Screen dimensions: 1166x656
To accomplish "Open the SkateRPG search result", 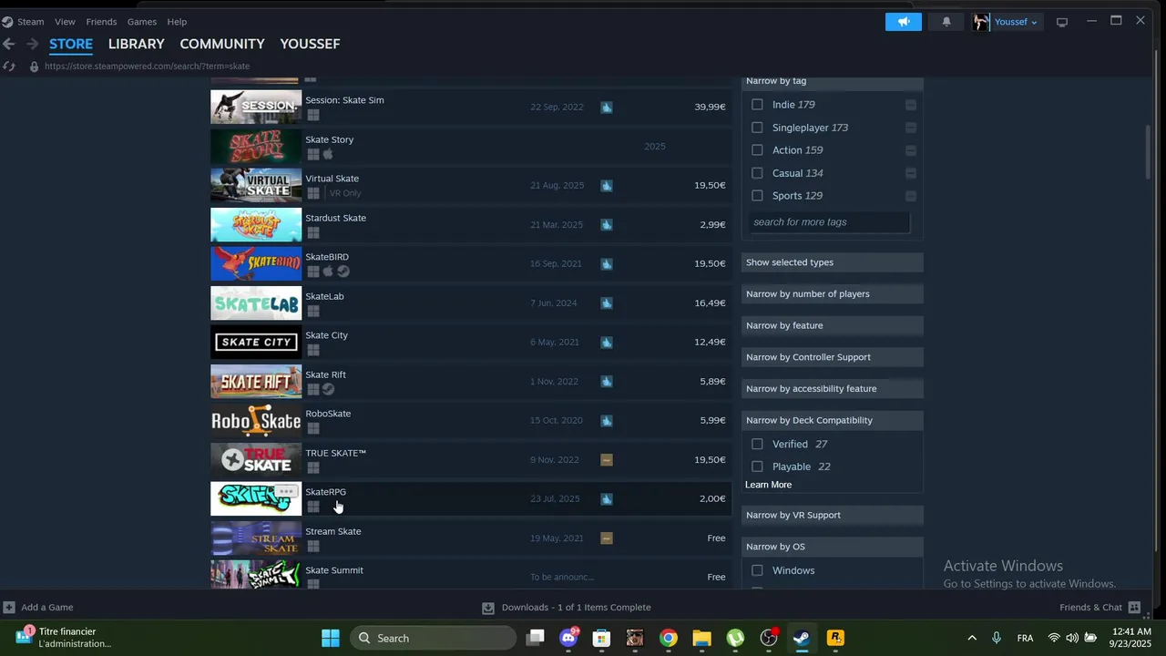I will pyautogui.click(x=471, y=499).
